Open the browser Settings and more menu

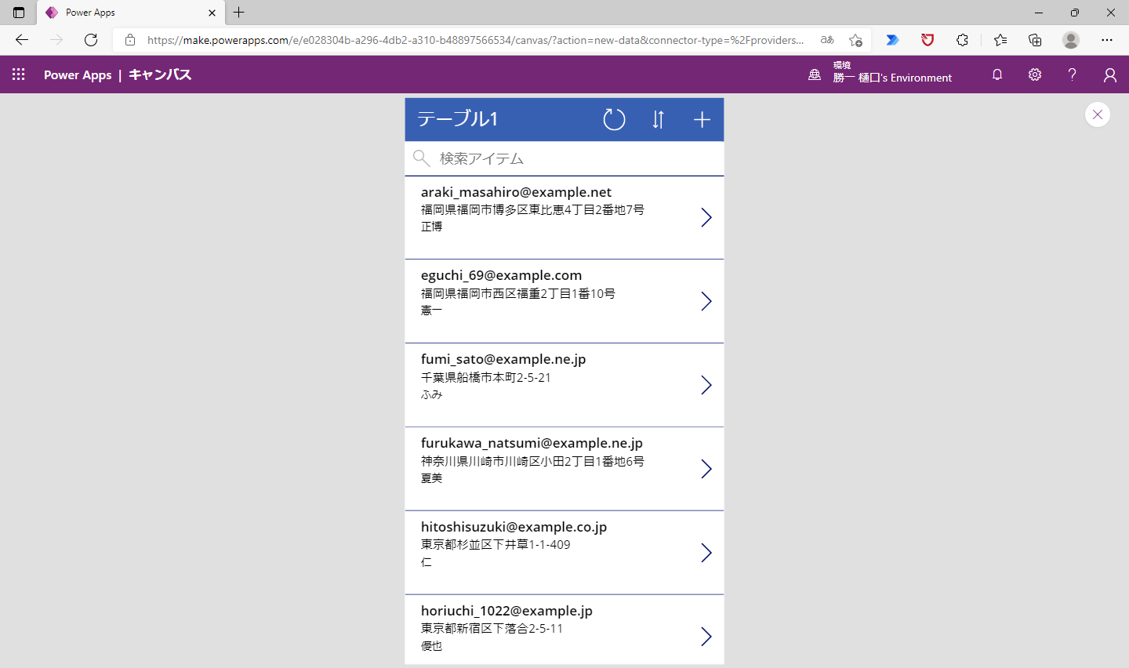1107,40
